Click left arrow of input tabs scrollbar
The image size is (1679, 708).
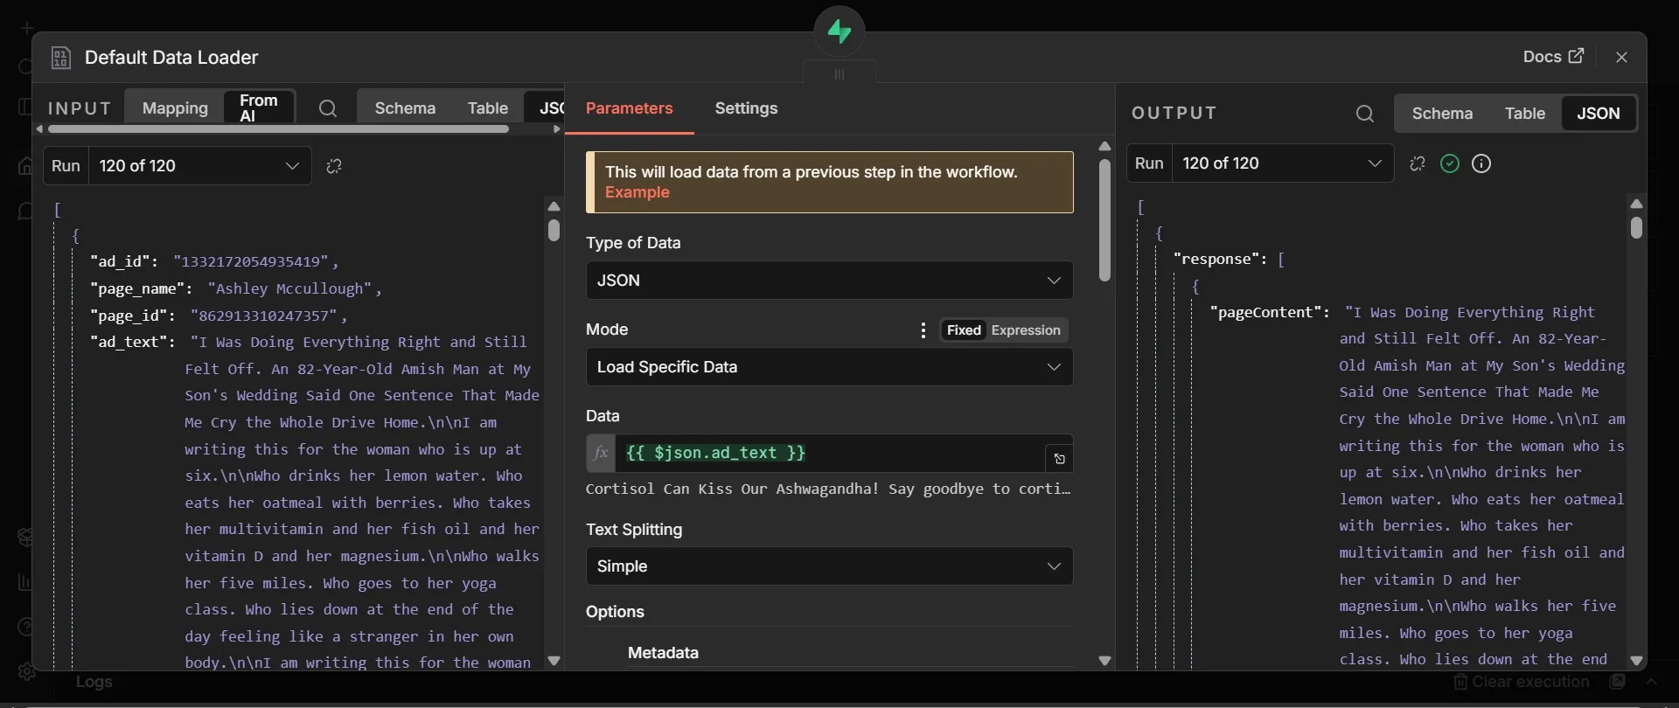(39, 129)
